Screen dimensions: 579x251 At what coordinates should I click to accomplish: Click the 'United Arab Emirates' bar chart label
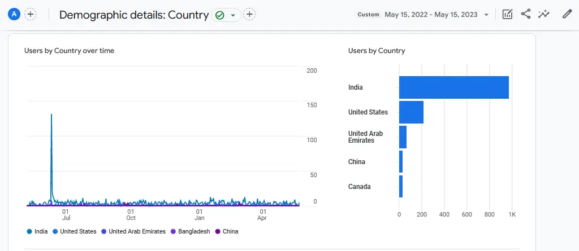(366, 137)
